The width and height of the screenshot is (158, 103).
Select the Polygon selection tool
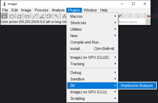coord(19,16)
